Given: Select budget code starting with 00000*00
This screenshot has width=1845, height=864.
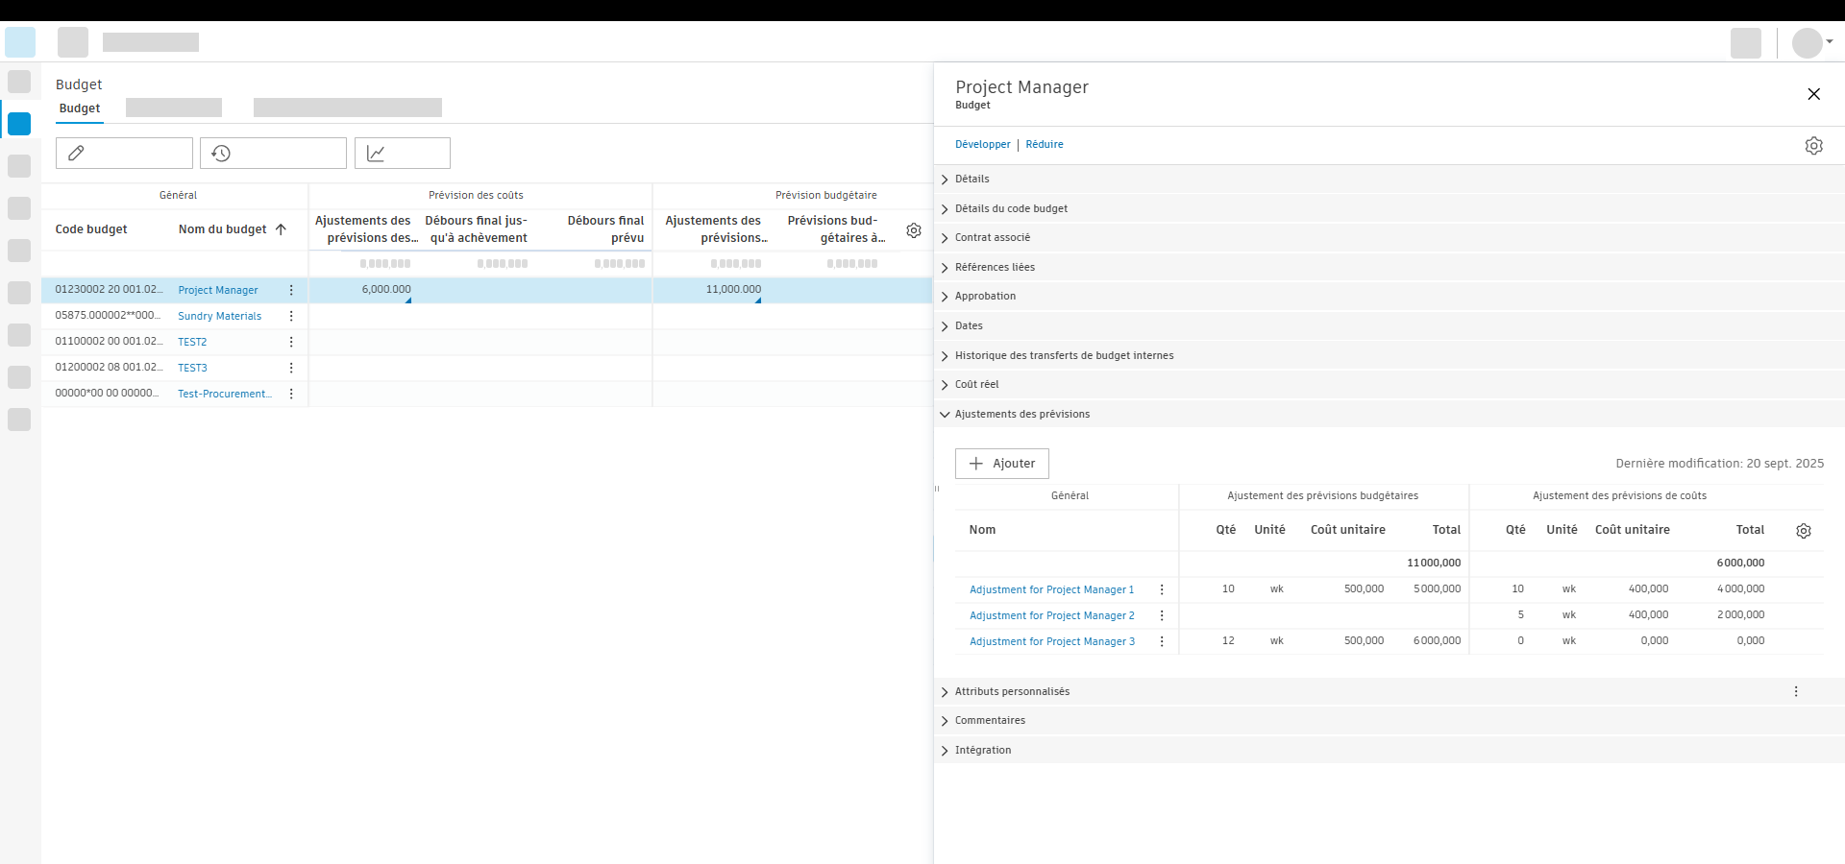Looking at the screenshot, I should point(107,394).
